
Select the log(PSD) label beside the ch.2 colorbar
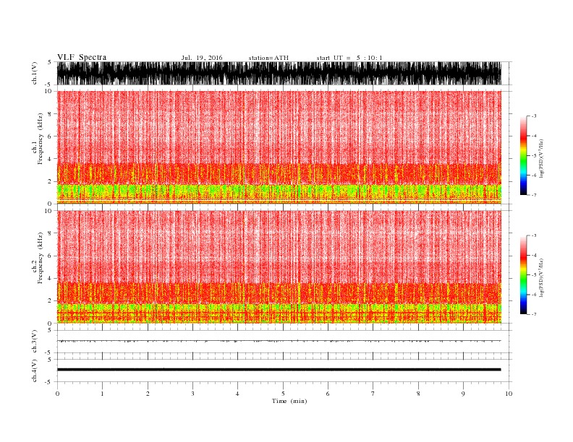point(541,277)
